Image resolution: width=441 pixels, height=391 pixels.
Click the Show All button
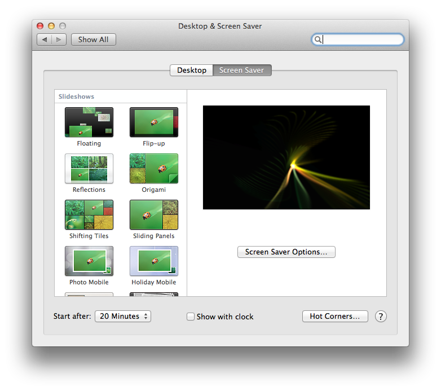pos(94,39)
